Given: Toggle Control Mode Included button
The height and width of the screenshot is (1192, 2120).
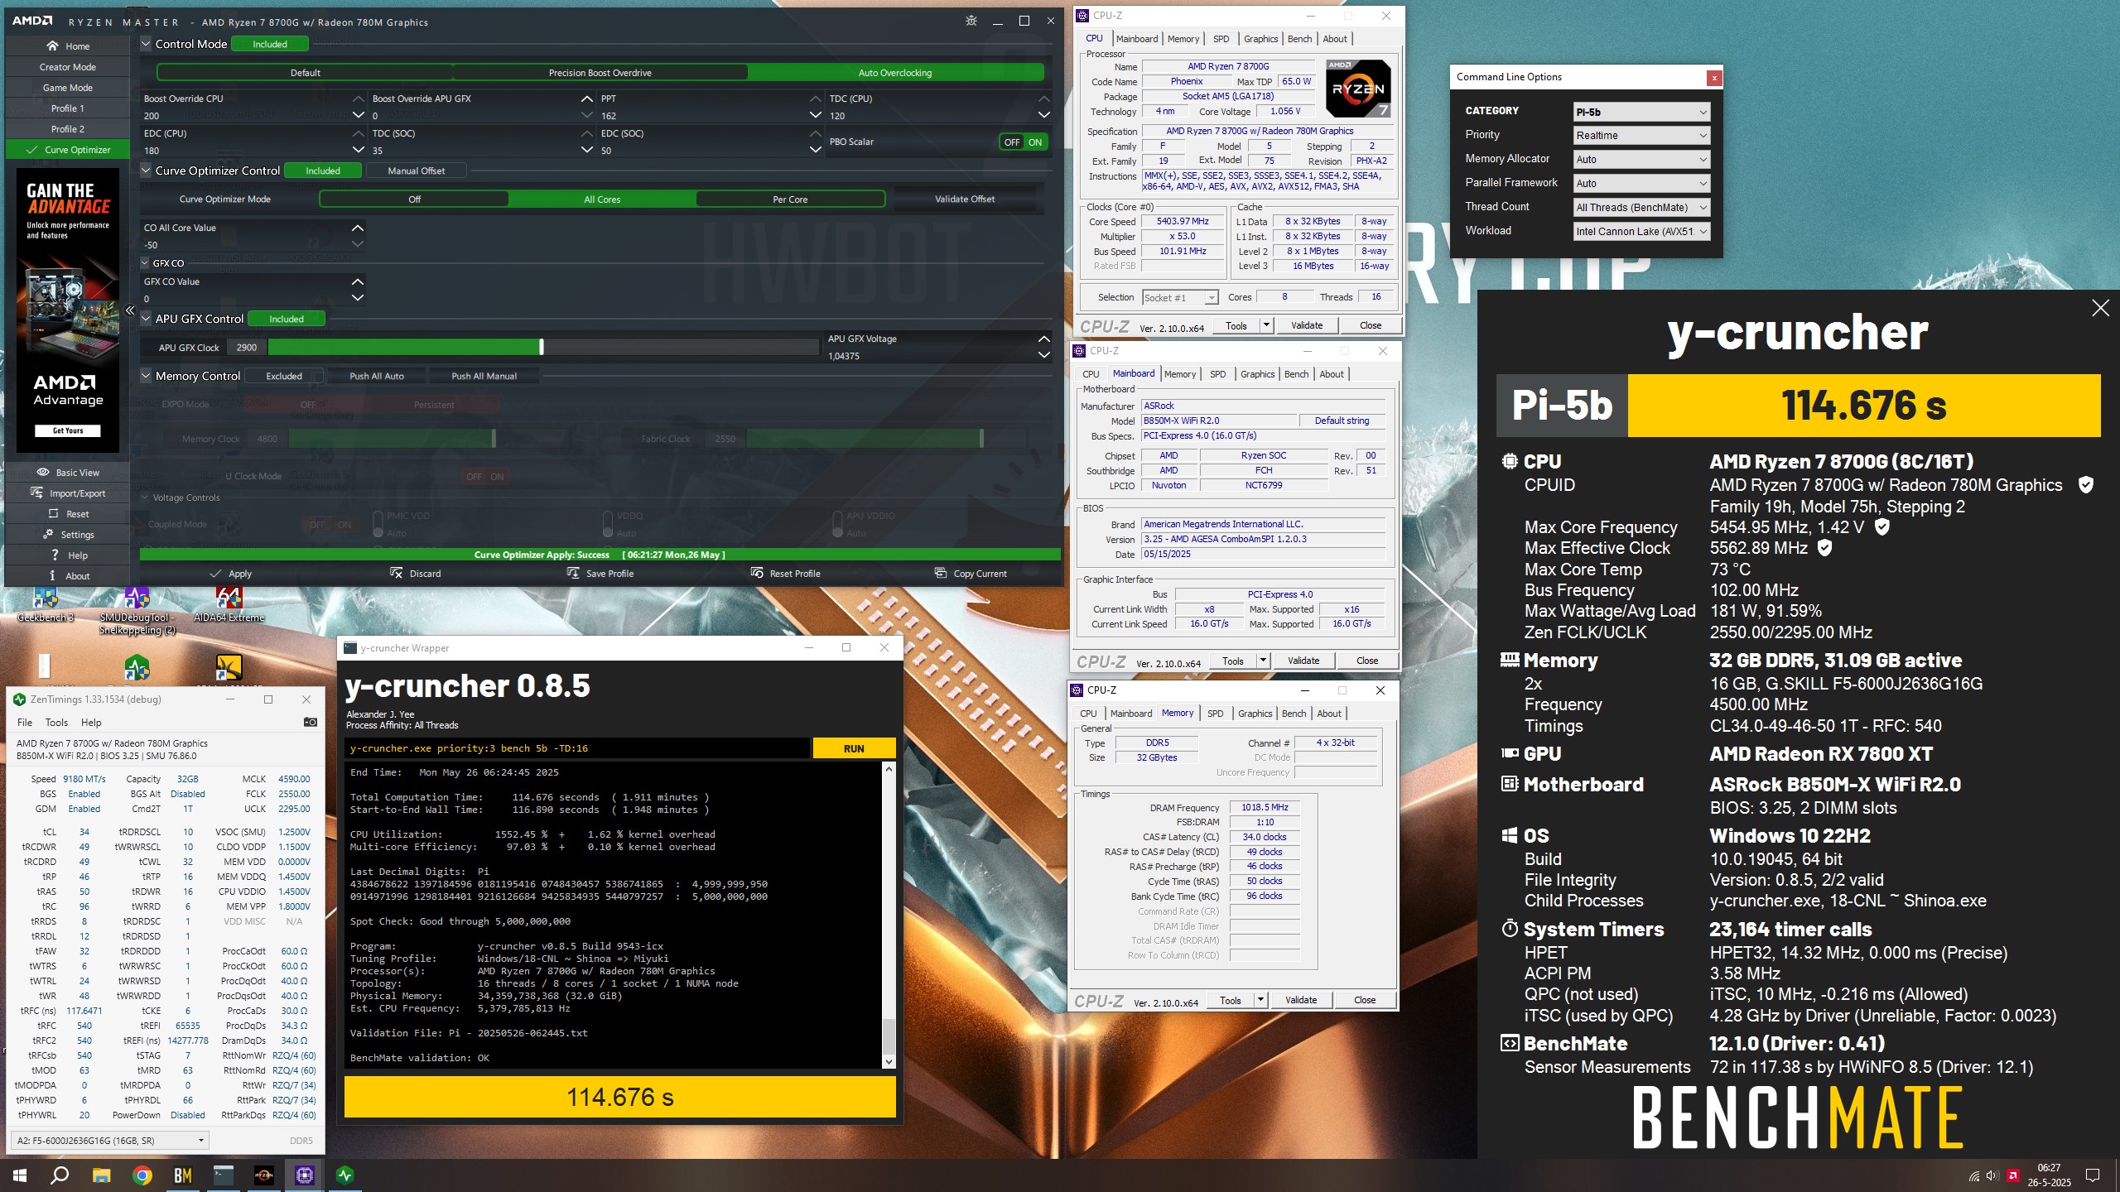Looking at the screenshot, I should pos(270,45).
